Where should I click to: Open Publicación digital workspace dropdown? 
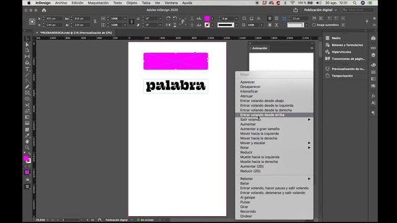[x=321, y=10]
